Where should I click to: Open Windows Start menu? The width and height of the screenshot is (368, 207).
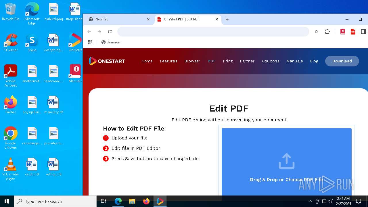coord(7,201)
